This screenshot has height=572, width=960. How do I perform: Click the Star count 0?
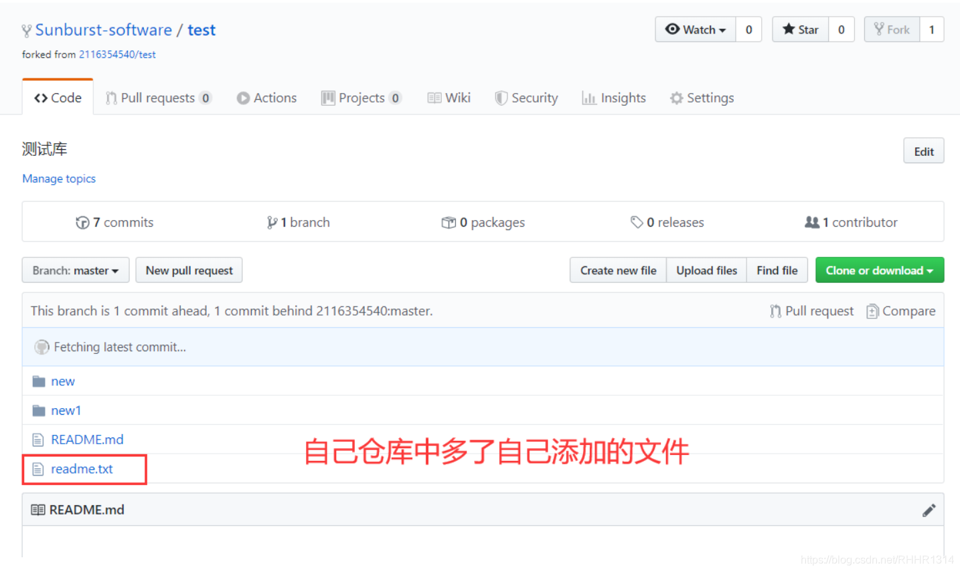pos(842,29)
